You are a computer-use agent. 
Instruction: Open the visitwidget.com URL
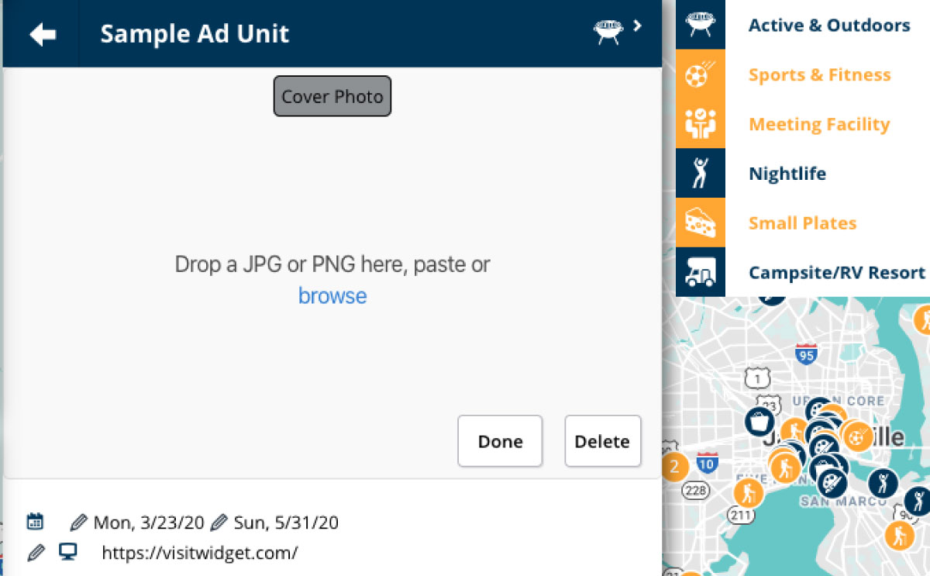200,554
